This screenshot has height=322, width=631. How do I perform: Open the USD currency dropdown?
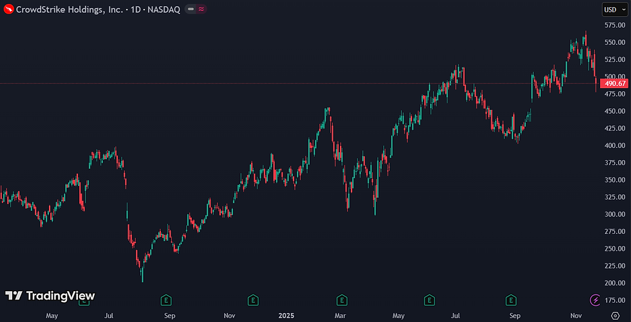[614, 10]
